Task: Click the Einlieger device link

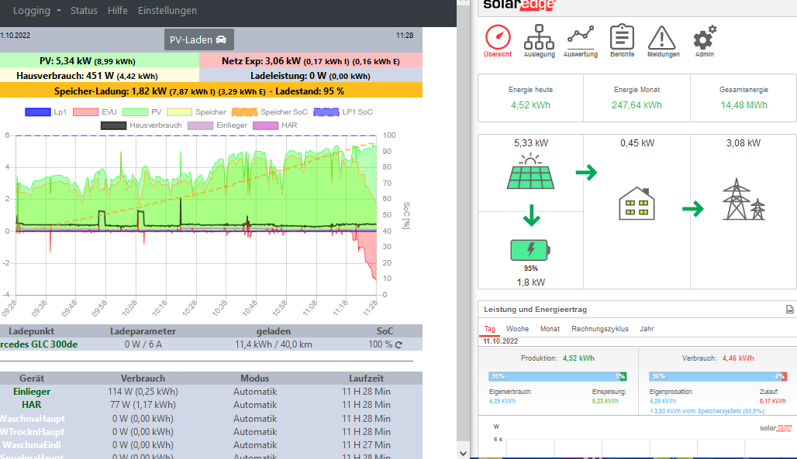Action: tap(31, 391)
